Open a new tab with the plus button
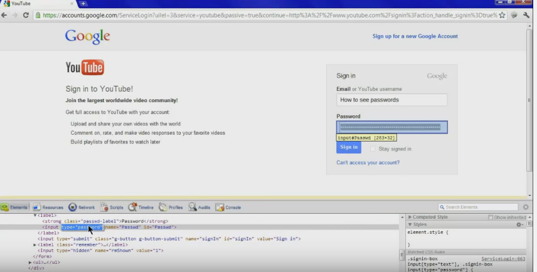 tap(83, 3)
